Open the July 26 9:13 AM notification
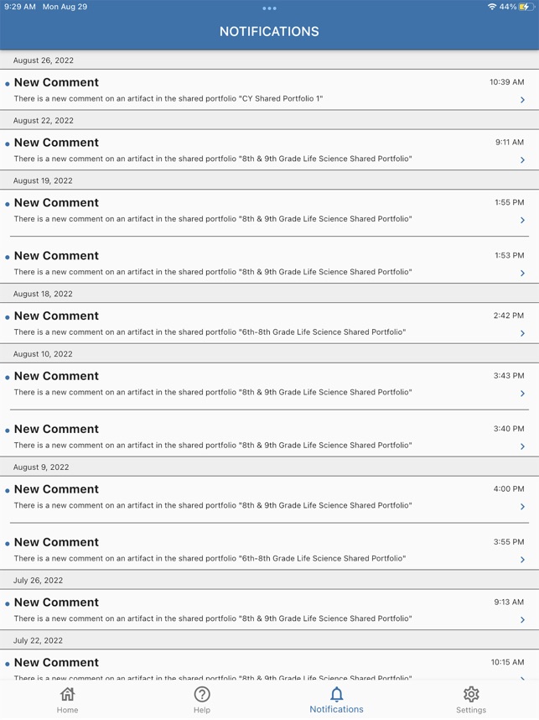The width and height of the screenshot is (539, 720). (251, 610)
